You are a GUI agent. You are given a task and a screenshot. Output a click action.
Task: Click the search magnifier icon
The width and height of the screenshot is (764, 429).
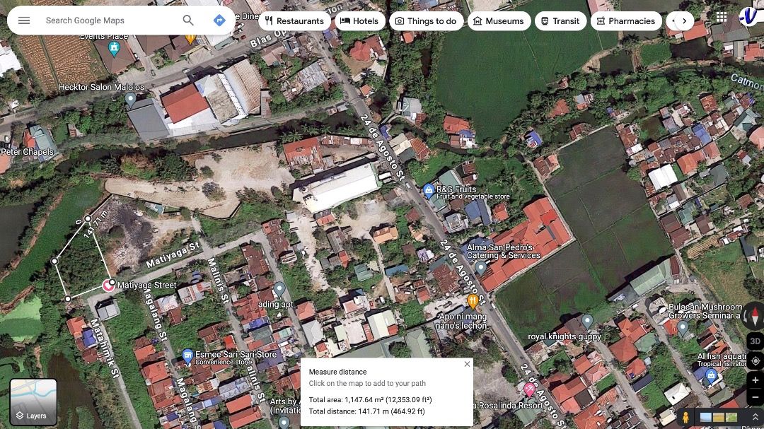pos(188,20)
